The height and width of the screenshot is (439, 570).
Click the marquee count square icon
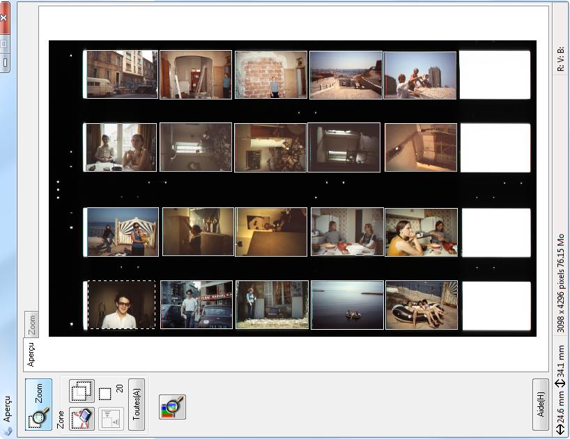(105, 394)
